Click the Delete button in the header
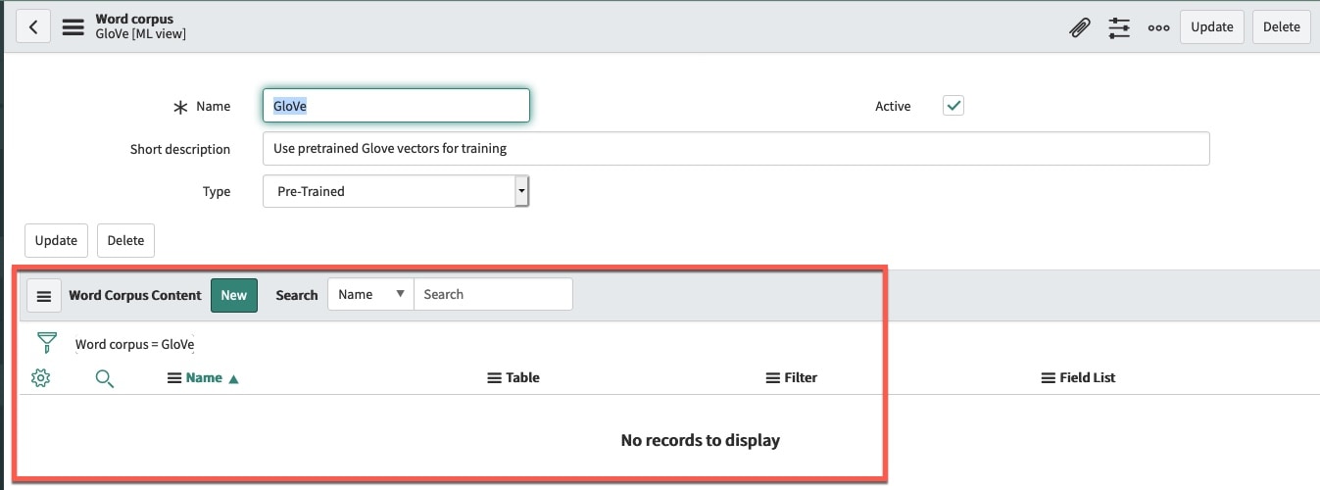This screenshot has width=1320, height=490. pyautogui.click(x=1281, y=27)
